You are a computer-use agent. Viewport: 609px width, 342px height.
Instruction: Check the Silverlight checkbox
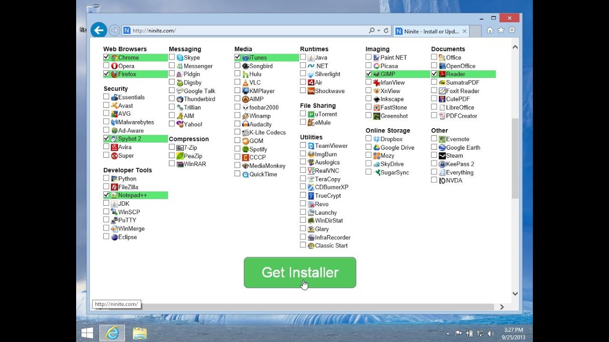[x=303, y=74]
